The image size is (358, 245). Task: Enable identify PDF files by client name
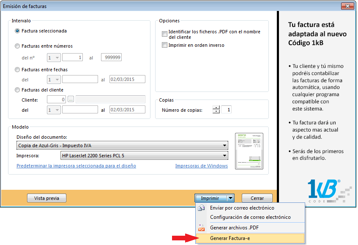[165, 34]
